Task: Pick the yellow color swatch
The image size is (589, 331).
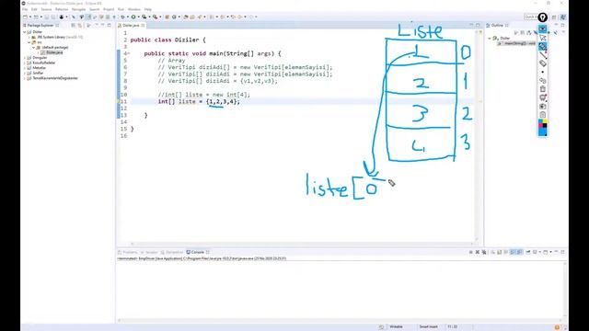Action: click(545, 120)
